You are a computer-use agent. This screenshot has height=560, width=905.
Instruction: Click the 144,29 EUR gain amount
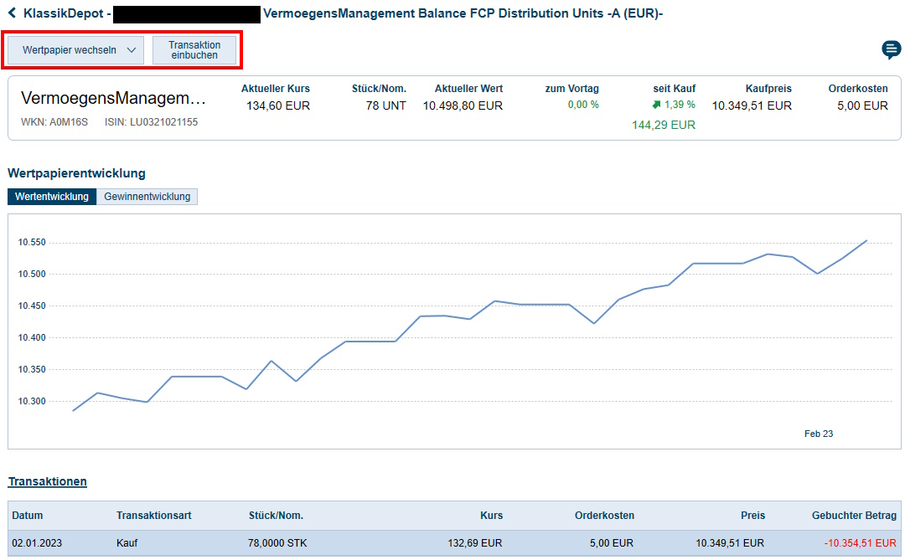click(x=664, y=126)
